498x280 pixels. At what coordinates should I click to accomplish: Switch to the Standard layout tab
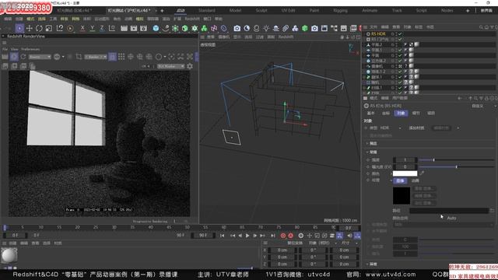pyautogui.click(x=207, y=10)
